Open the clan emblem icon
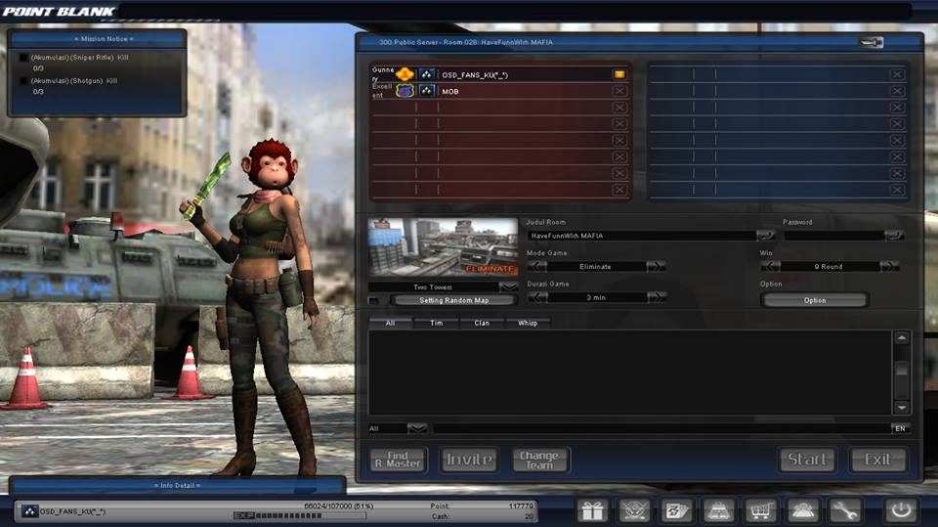 click(634, 510)
